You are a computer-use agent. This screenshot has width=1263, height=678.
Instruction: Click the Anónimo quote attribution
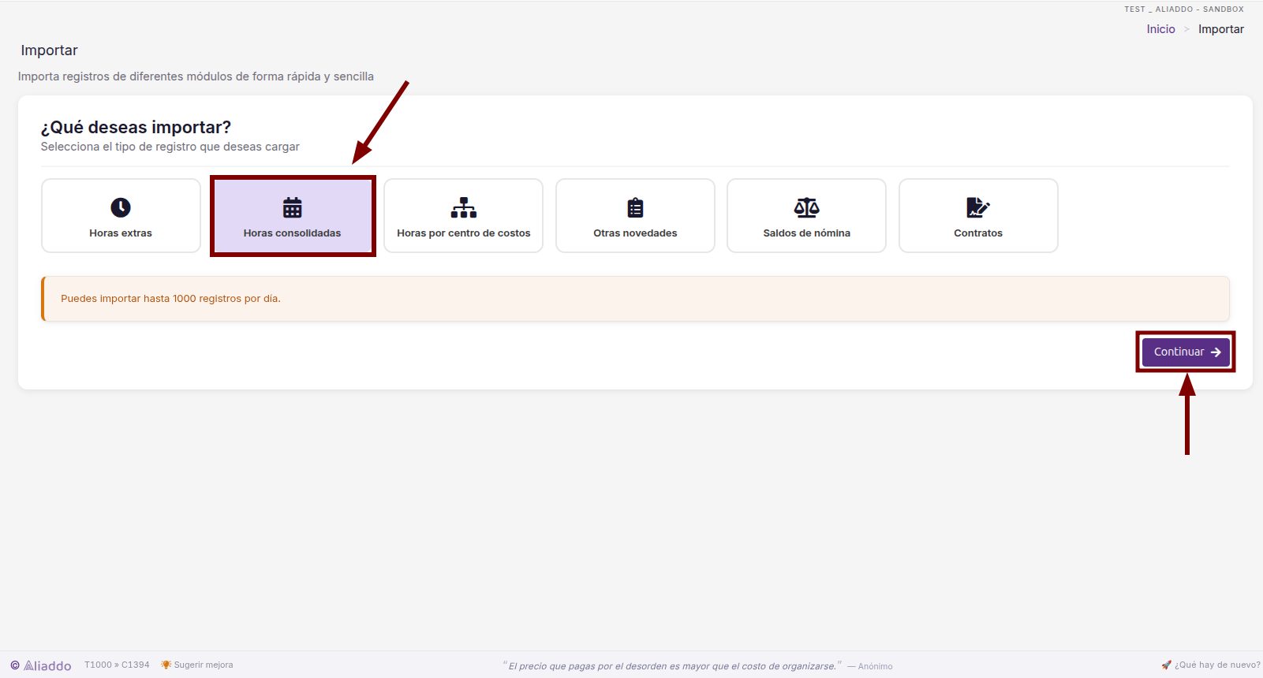coord(870,666)
